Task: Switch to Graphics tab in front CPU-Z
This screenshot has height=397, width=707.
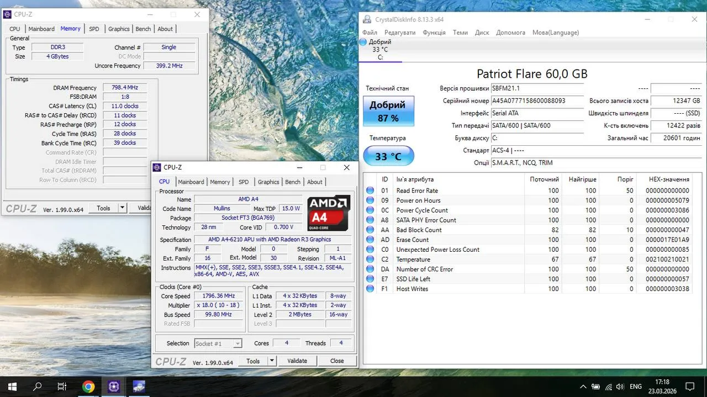Action: pos(268,182)
